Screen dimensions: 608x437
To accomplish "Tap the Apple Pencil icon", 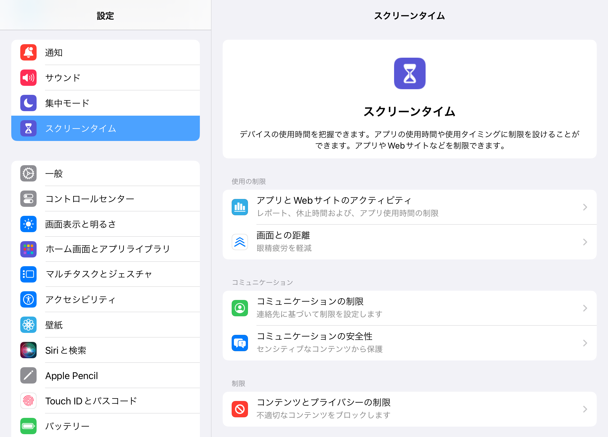I will [x=28, y=375].
